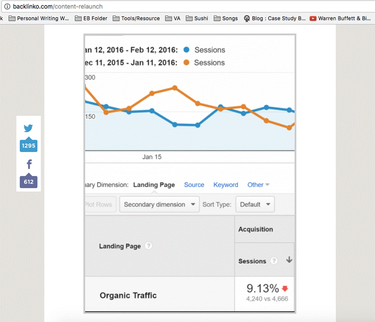Viewport: 375px width, 322px height.
Task: Switch to Keyword primary dimension
Action: click(225, 185)
